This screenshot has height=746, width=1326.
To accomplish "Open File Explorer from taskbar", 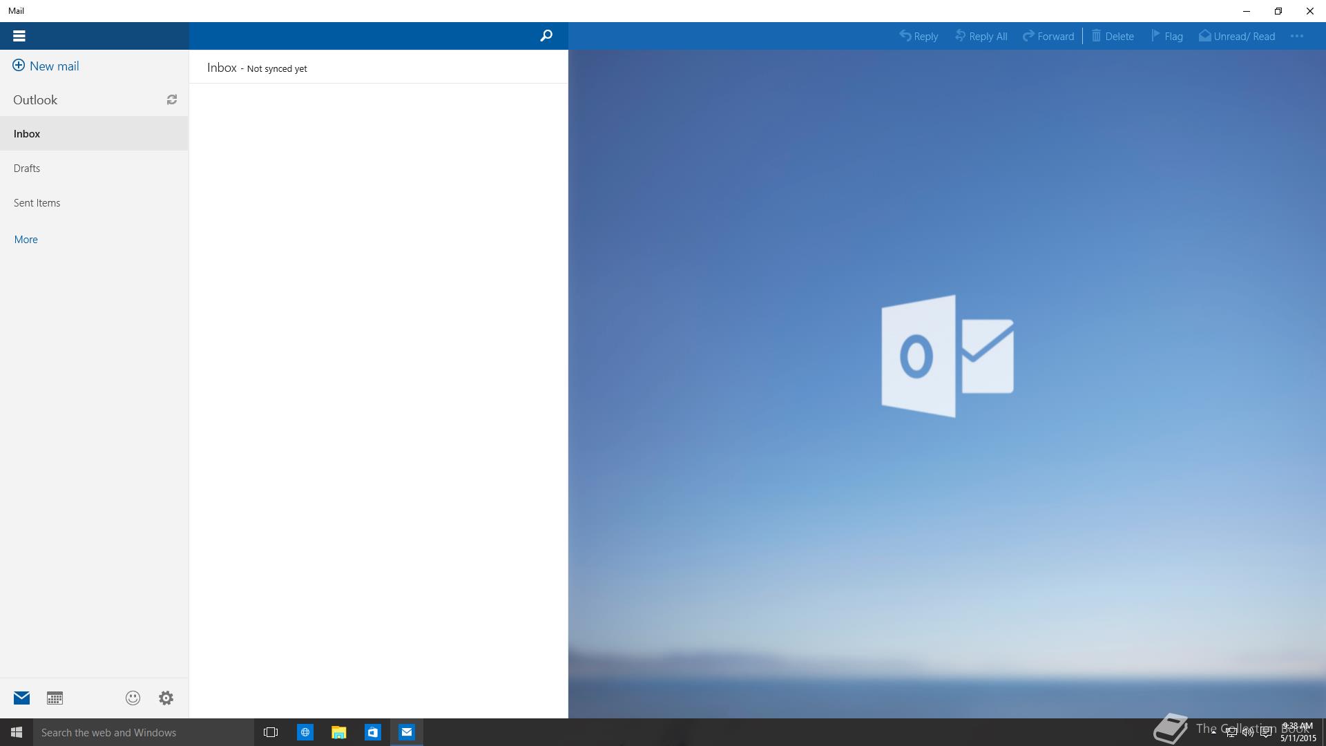I will click(338, 732).
